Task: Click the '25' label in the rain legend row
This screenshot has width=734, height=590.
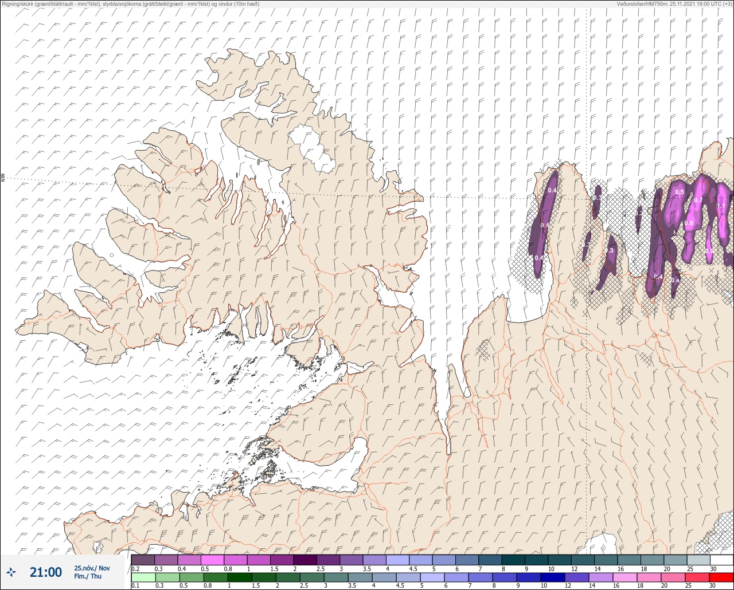Action: (x=688, y=586)
